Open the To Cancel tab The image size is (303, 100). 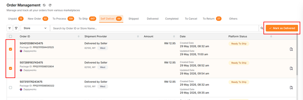click(x=191, y=19)
